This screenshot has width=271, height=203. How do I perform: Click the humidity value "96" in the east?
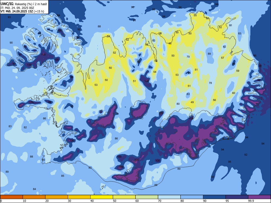coord(234,64)
